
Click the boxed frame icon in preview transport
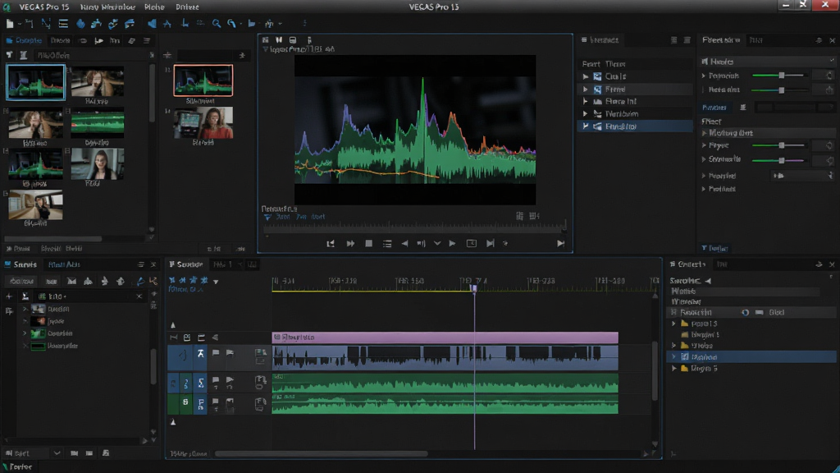[x=472, y=243]
